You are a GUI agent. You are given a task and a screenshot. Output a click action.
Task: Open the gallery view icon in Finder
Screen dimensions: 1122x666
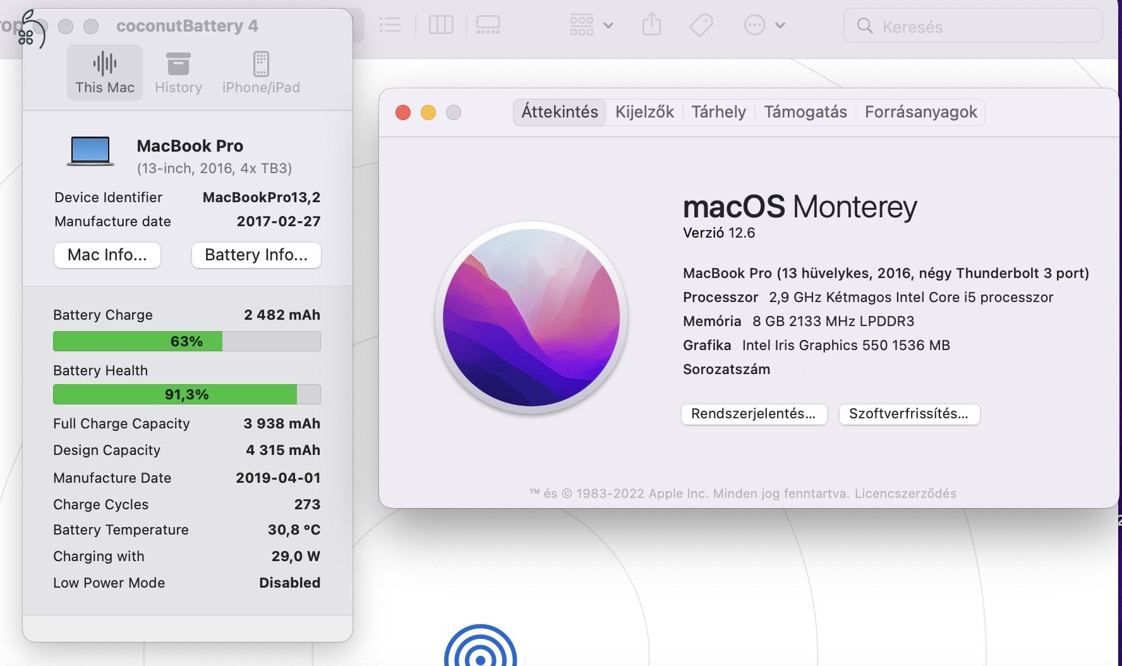(x=488, y=25)
